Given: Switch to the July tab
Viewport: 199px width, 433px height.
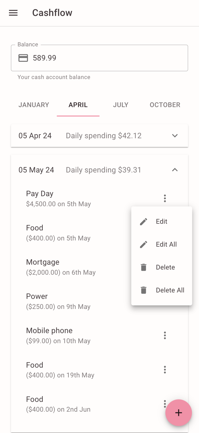Looking at the screenshot, I should pyautogui.click(x=121, y=105).
